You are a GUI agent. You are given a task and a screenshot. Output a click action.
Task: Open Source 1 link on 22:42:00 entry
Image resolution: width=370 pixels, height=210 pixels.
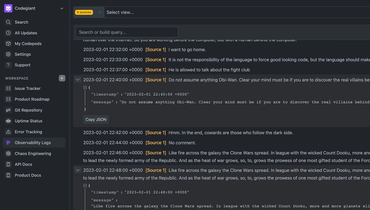tap(156, 132)
